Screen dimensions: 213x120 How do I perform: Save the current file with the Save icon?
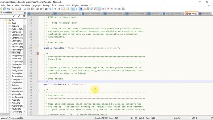pos(5,9)
